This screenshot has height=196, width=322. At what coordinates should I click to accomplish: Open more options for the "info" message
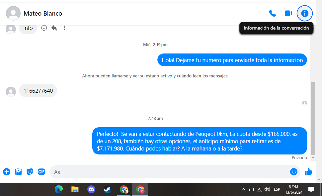coord(64,28)
